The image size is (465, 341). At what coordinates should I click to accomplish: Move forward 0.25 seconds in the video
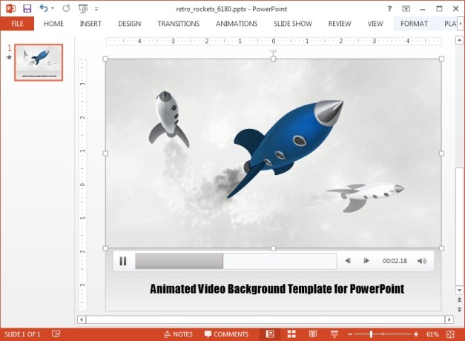366,261
